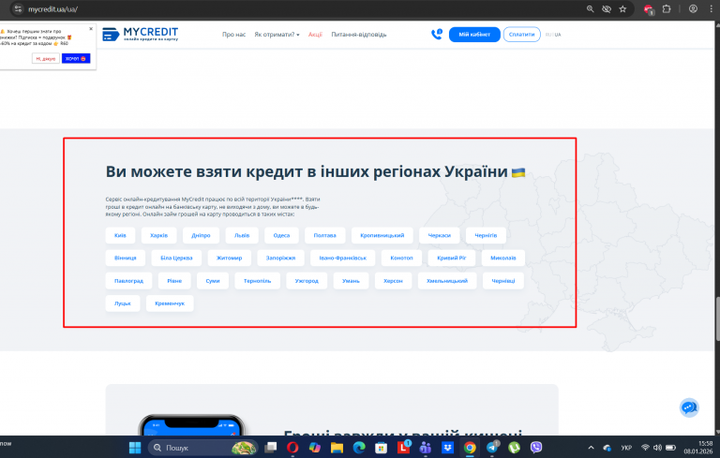Open Microsoft Store from the taskbar
This screenshot has width=720, height=458.
[382, 448]
